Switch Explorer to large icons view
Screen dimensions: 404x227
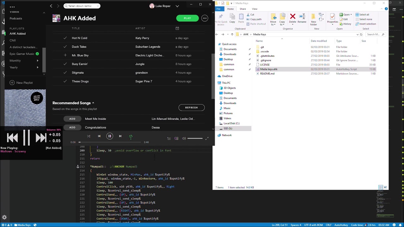(385, 187)
